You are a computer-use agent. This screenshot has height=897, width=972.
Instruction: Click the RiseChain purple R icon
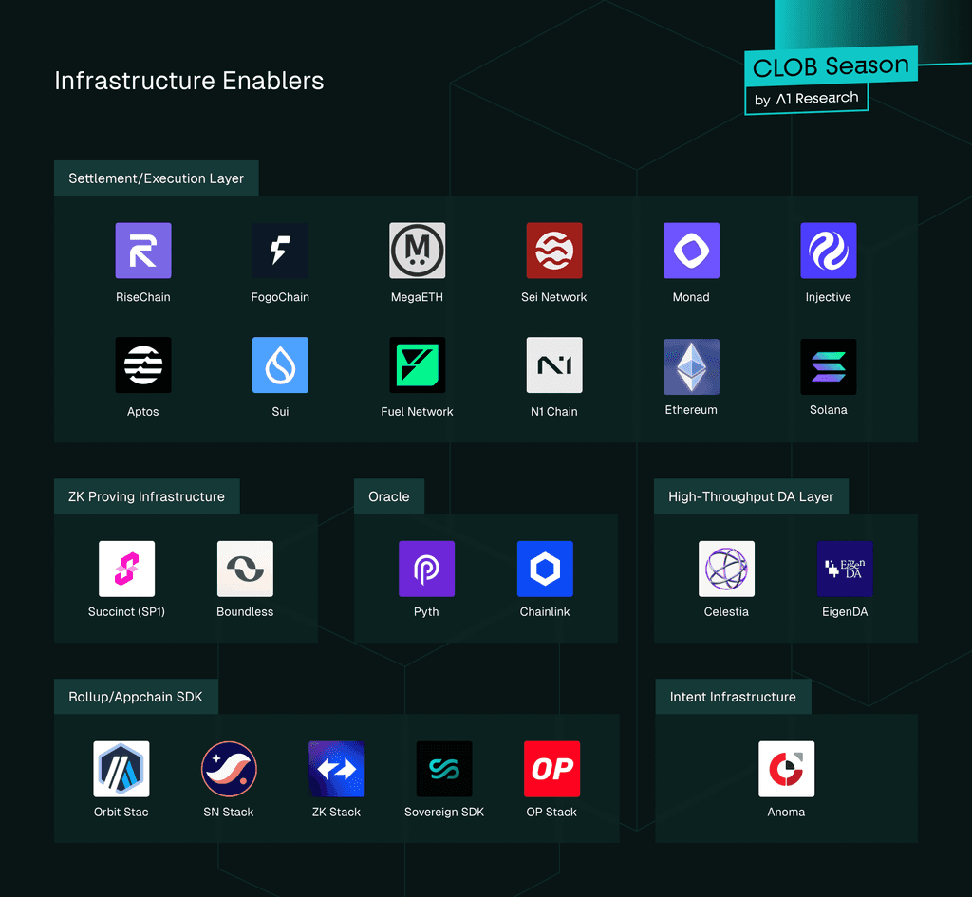tap(143, 251)
